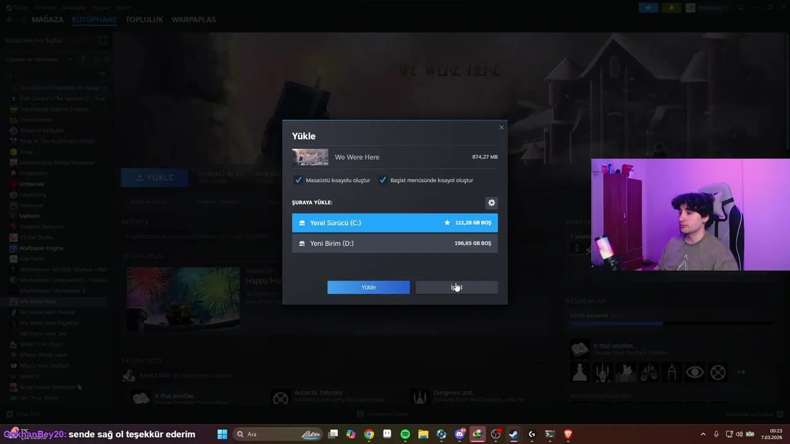Select We Were Here Forever in the library list
The height and width of the screenshot is (444, 790).
(x=48, y=312)
